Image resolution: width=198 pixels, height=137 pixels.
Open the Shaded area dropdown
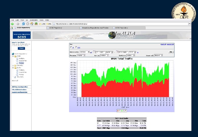pos(131,55)
